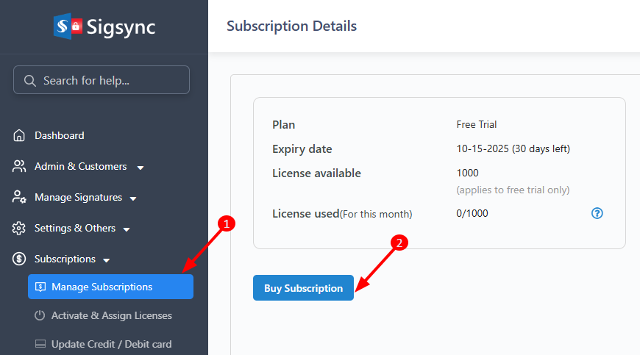Image resolution: width=640 pixels, height=355 pixels.
Task: Open Activate & Assign Licenses
Action: (x=112, y=315)
